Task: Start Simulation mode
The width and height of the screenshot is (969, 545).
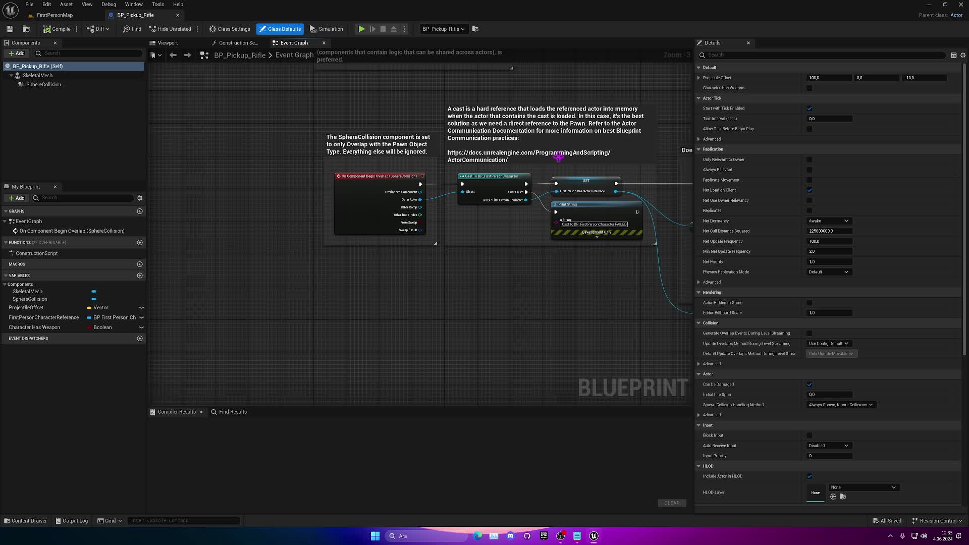Action: click(x=327, y=29)
